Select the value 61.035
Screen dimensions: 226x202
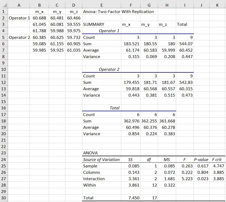74,50
